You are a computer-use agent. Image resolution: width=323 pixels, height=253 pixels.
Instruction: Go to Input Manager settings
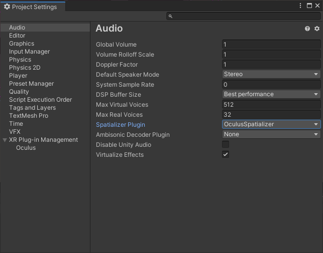point(29,52)
